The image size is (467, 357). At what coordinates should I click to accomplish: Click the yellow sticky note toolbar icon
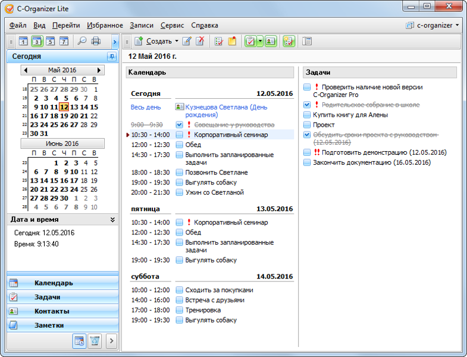click(x=233, y=42)
